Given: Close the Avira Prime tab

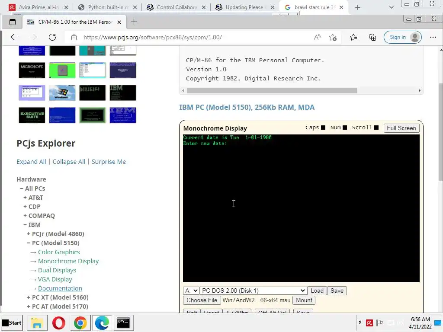Looking at the screenshot, I should point(66,7).
